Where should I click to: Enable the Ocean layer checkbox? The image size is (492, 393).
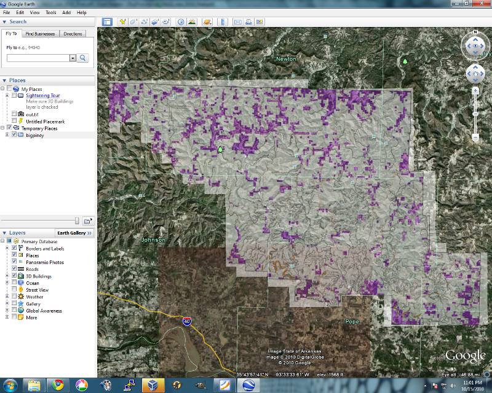pyautogui.click(x=14, y=282)
